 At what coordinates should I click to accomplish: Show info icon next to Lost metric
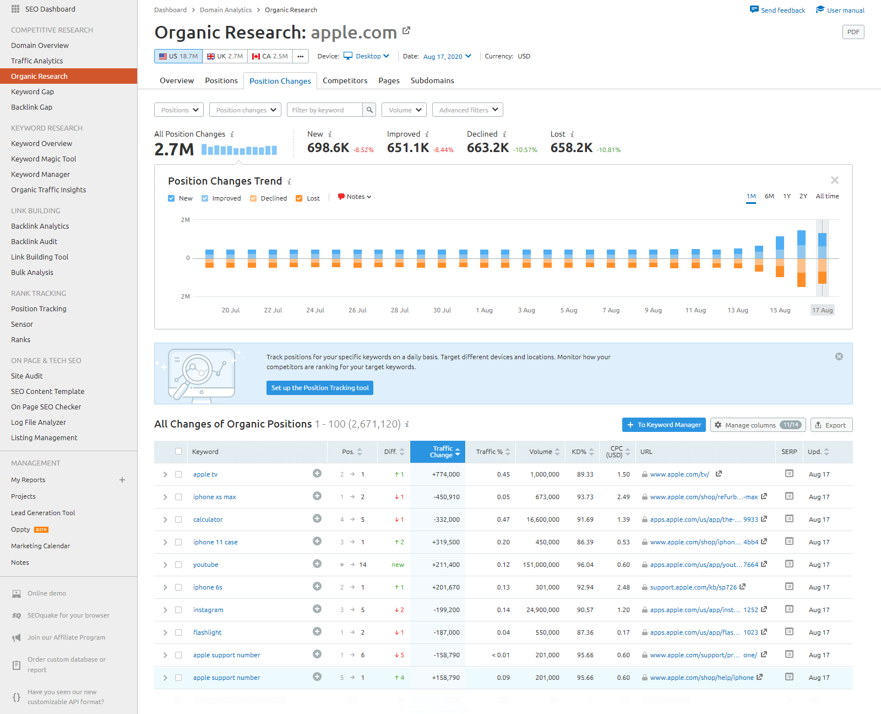coord(572,134)
